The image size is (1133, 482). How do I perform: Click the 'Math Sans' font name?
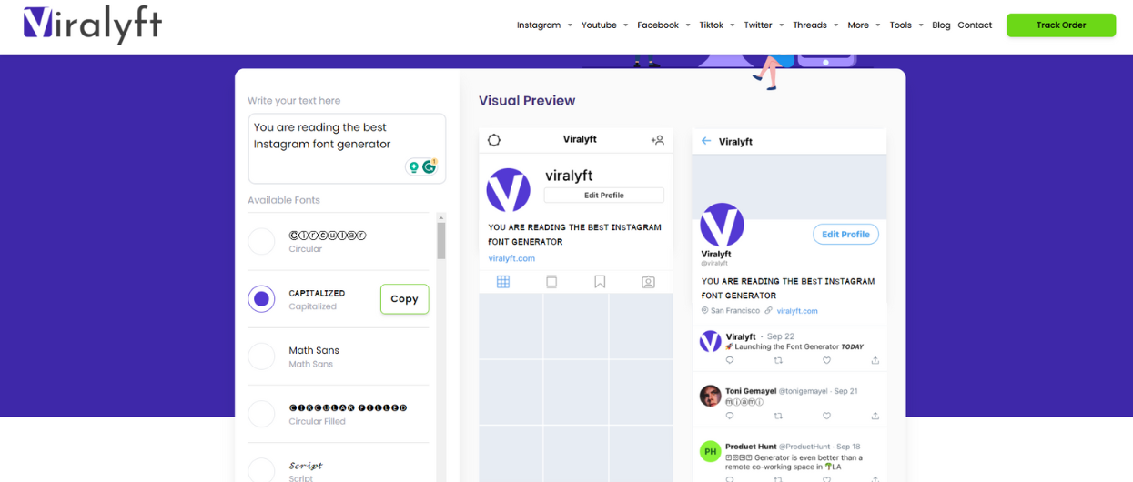314,350
